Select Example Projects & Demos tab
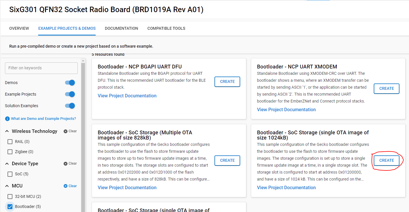The image size is (409, 212). [67, 28]
